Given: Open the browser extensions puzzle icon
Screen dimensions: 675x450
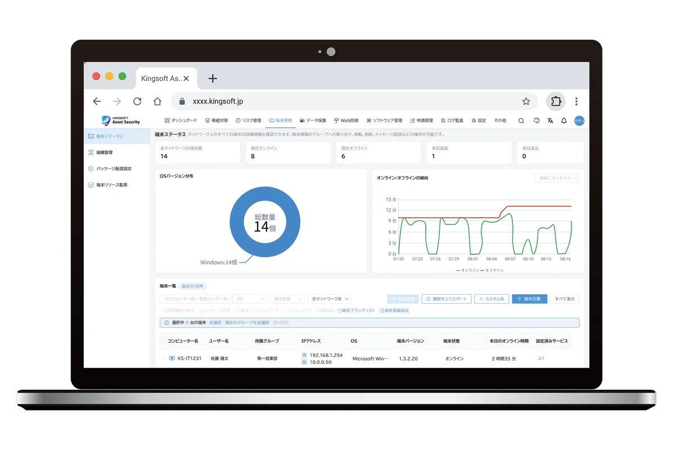Looking at the screenshot, I should coord(556,101).
